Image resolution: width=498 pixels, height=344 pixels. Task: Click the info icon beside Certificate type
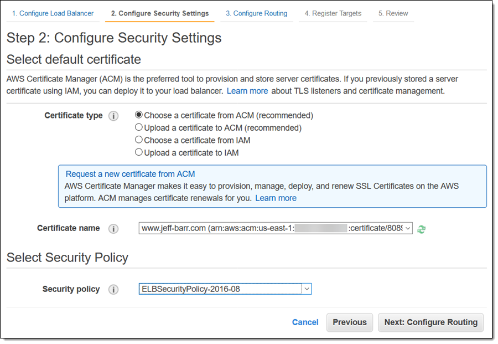(x=113, y=116)
